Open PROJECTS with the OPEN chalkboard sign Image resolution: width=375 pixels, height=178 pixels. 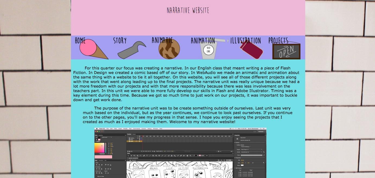(284, 48)
